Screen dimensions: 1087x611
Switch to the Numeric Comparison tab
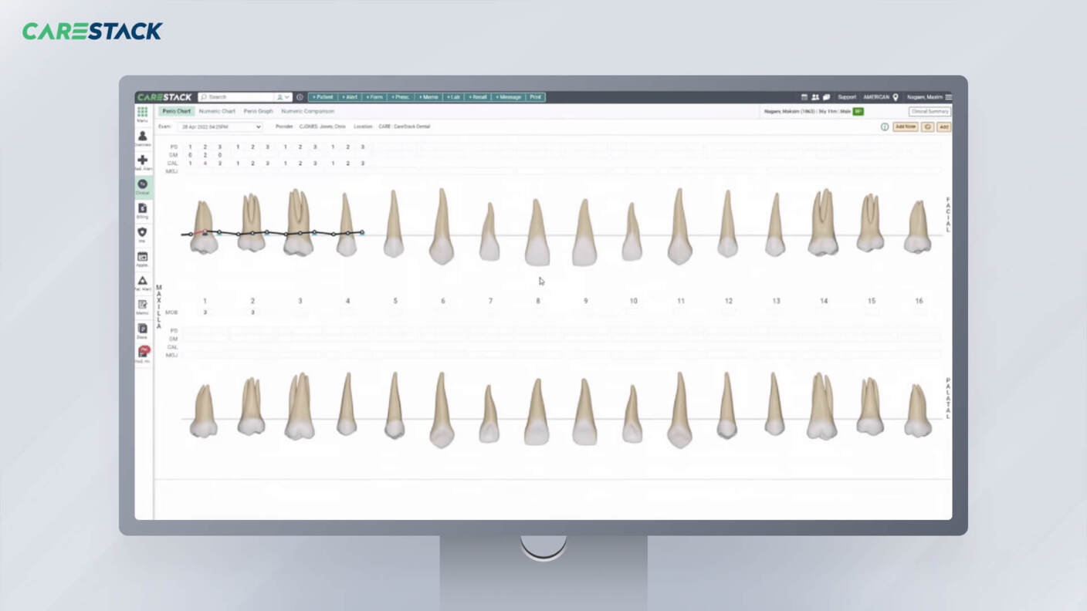(308, 111)
